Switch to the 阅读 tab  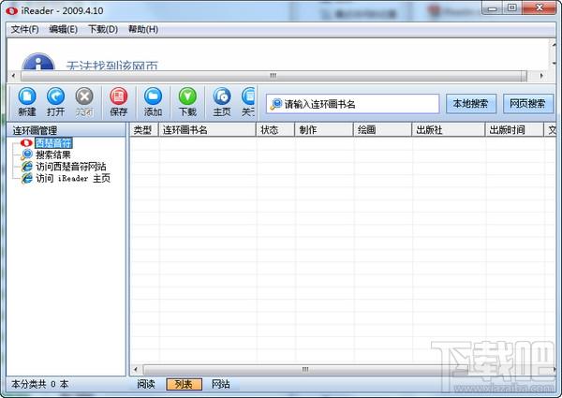click(146, 384)
